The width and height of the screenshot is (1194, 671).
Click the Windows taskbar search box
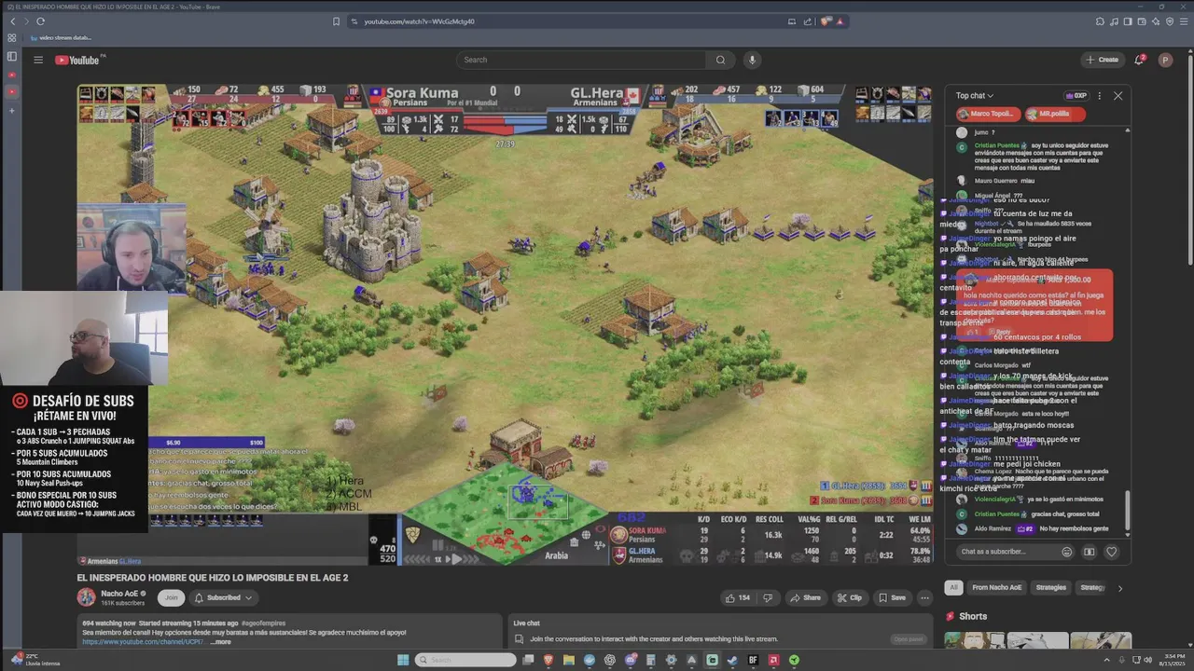pos(465,660)
